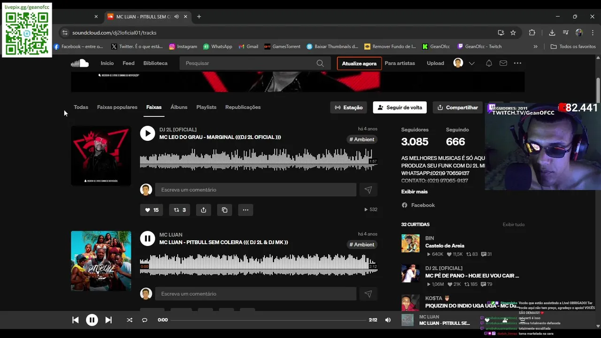Screen dimensions: 601x338
Task: Open the Playlists tab
Action: pos(206,107)
